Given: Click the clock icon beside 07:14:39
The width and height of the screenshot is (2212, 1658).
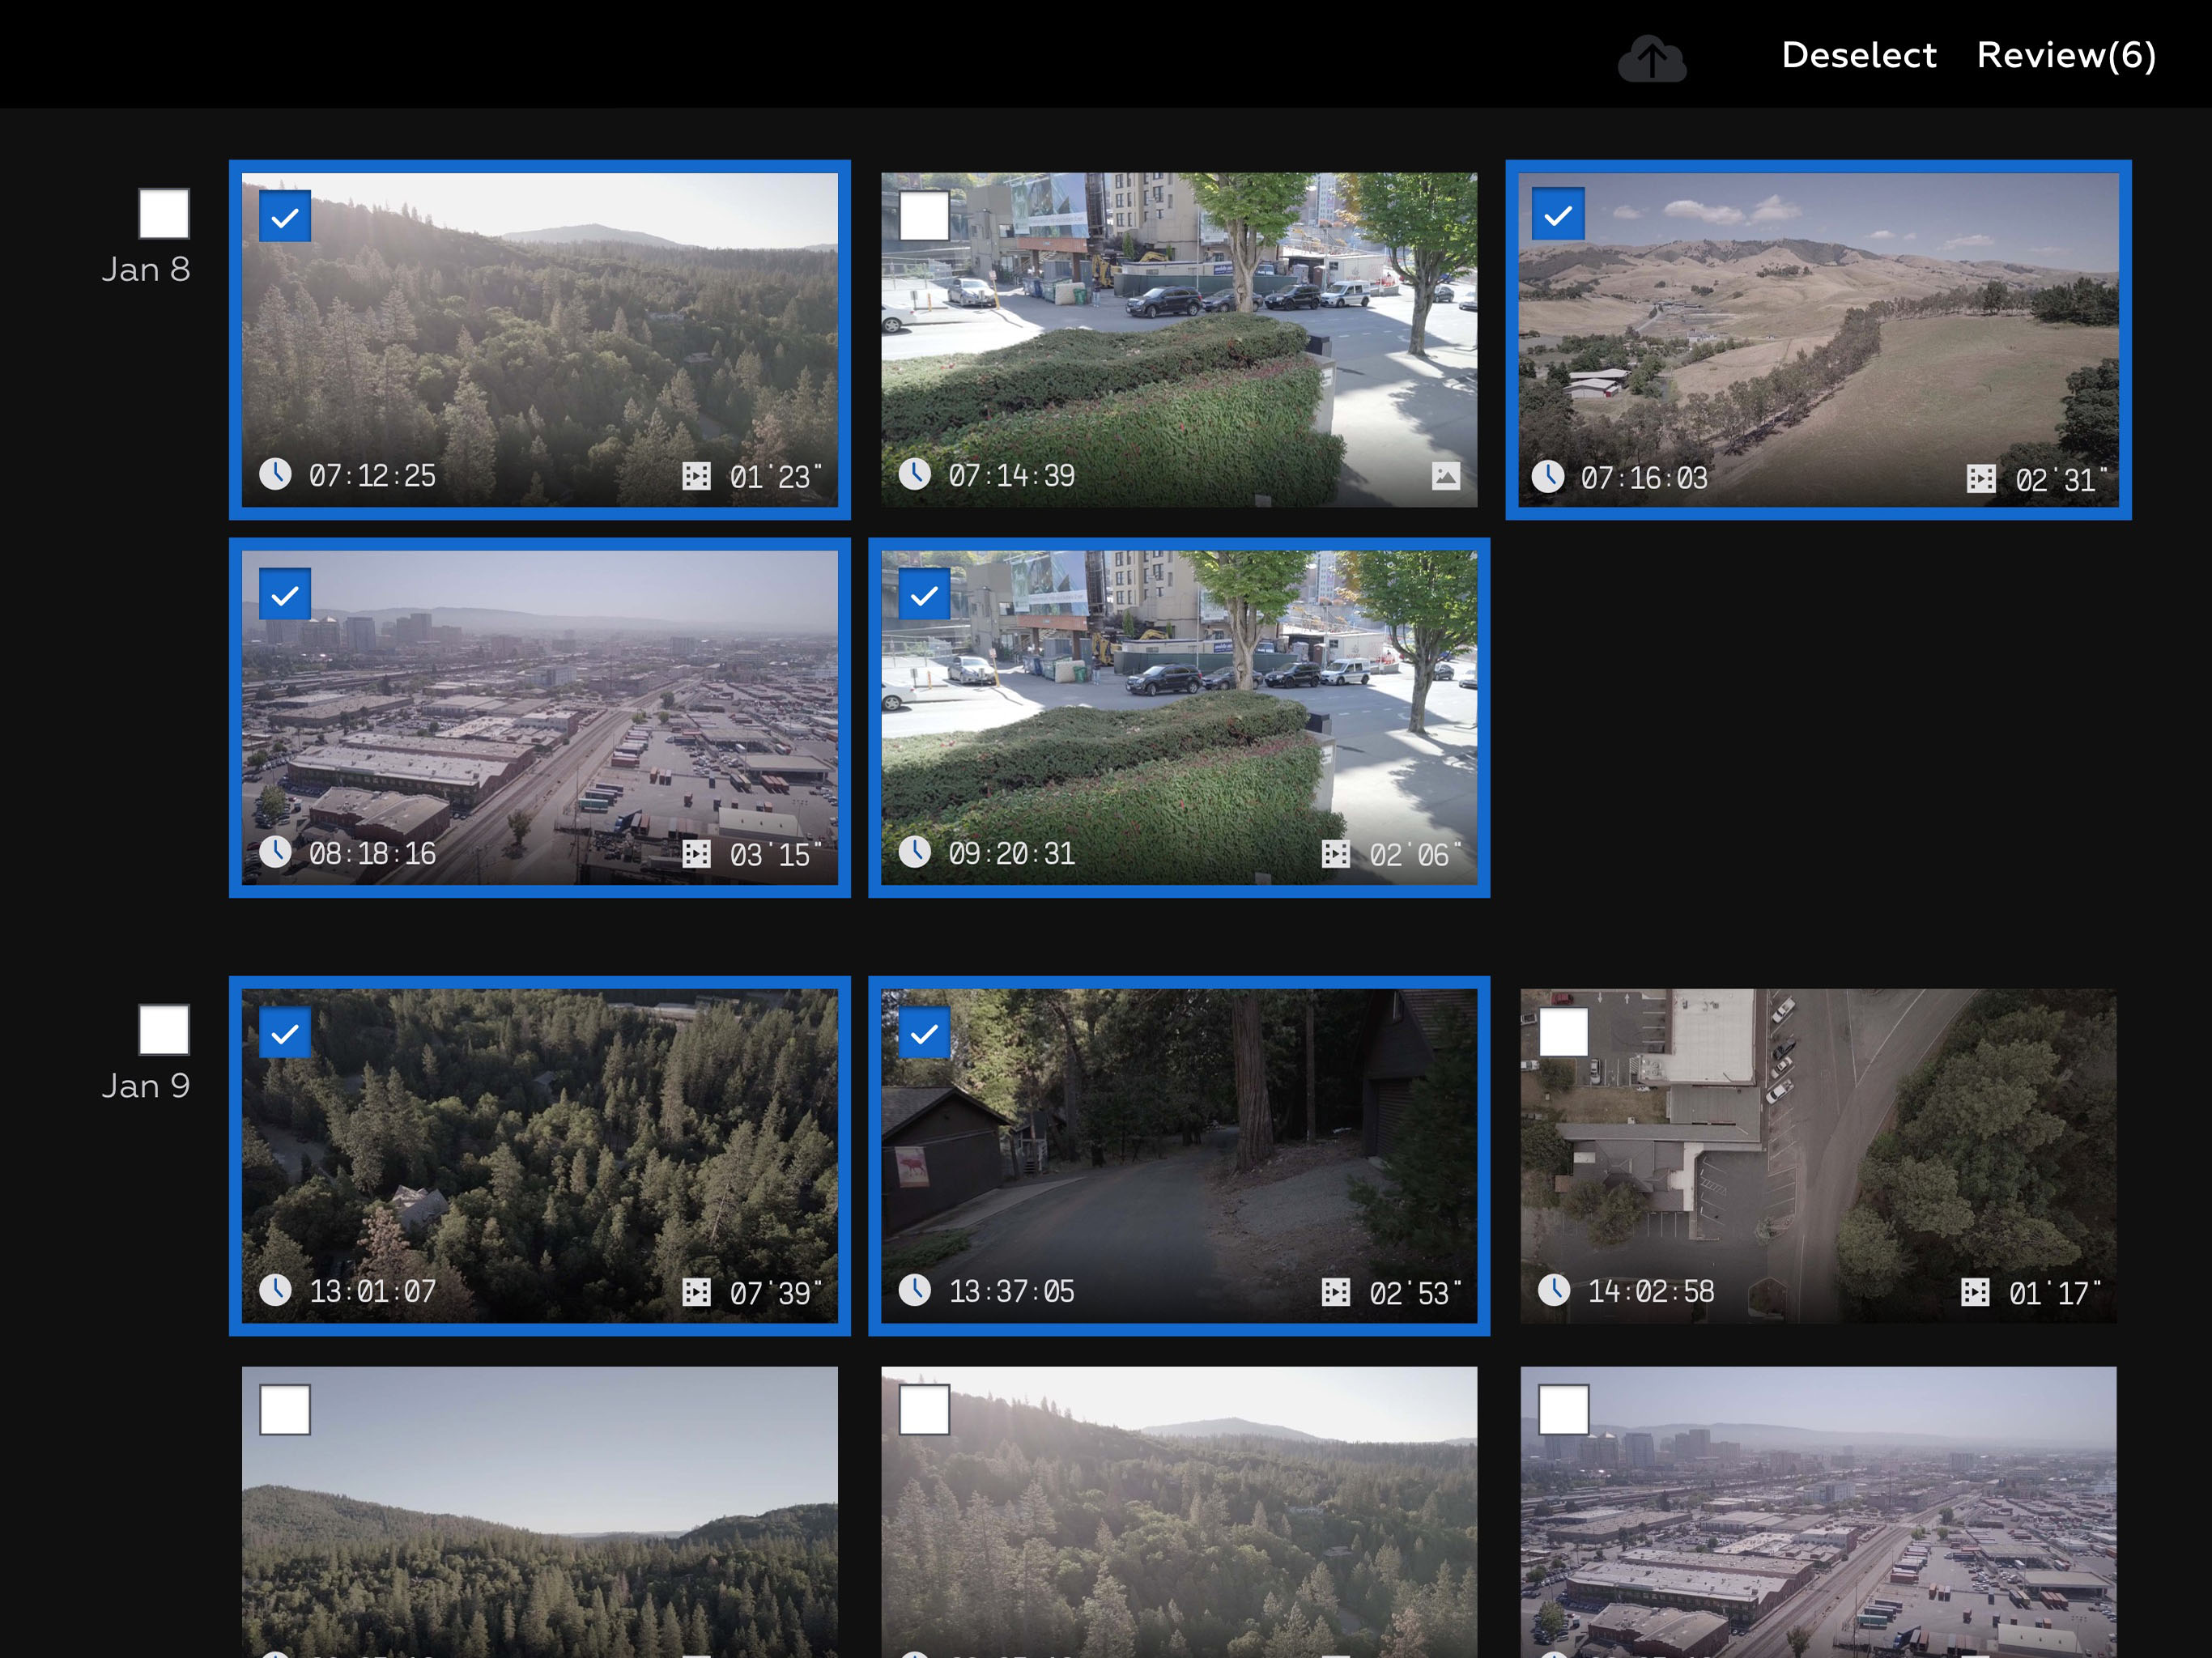Looking at the screenshot, I should 914,474.
